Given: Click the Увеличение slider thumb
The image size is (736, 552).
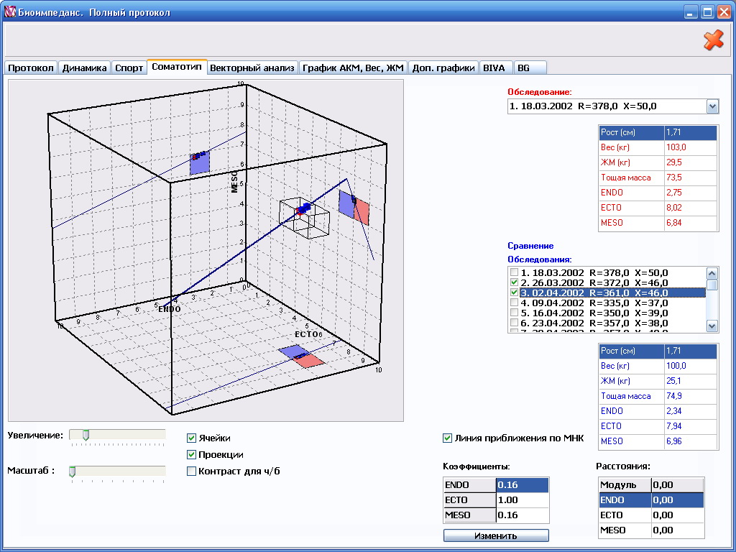Looking at the screenshot, I should 86,435.
